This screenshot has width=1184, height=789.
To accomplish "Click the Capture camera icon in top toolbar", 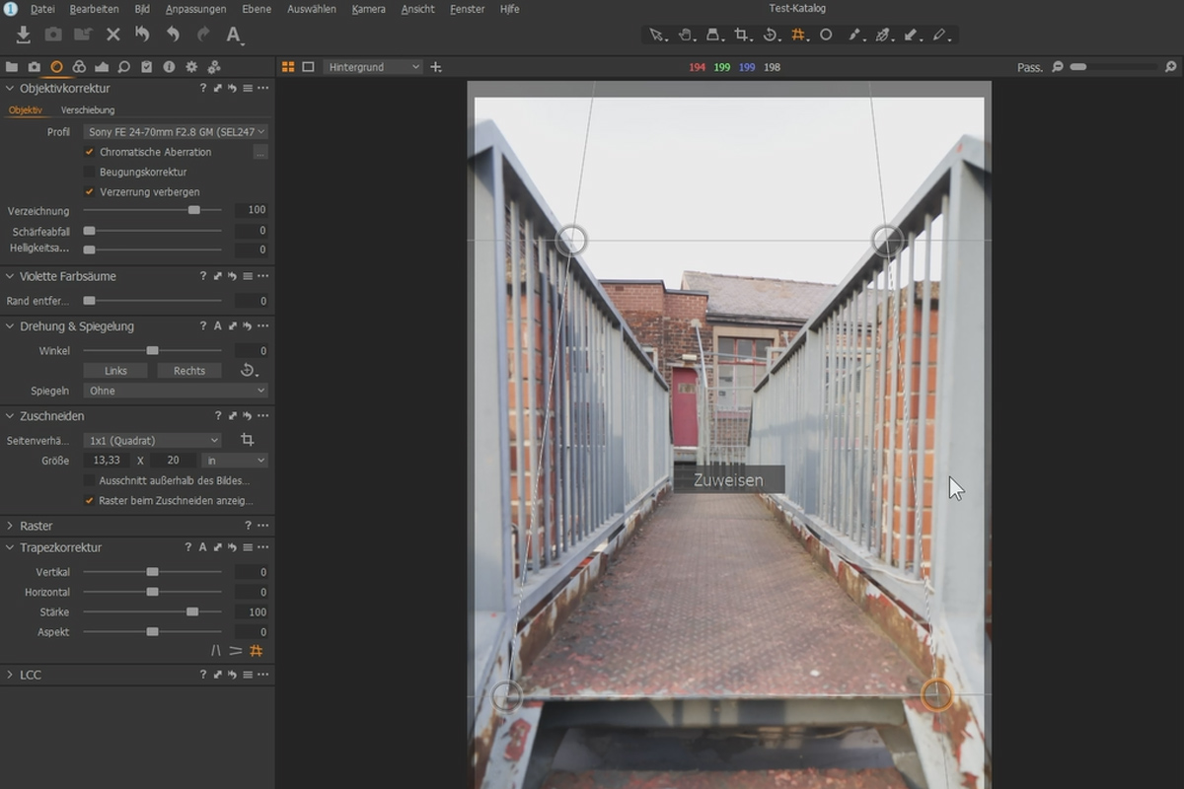I will tap(53, 35).
